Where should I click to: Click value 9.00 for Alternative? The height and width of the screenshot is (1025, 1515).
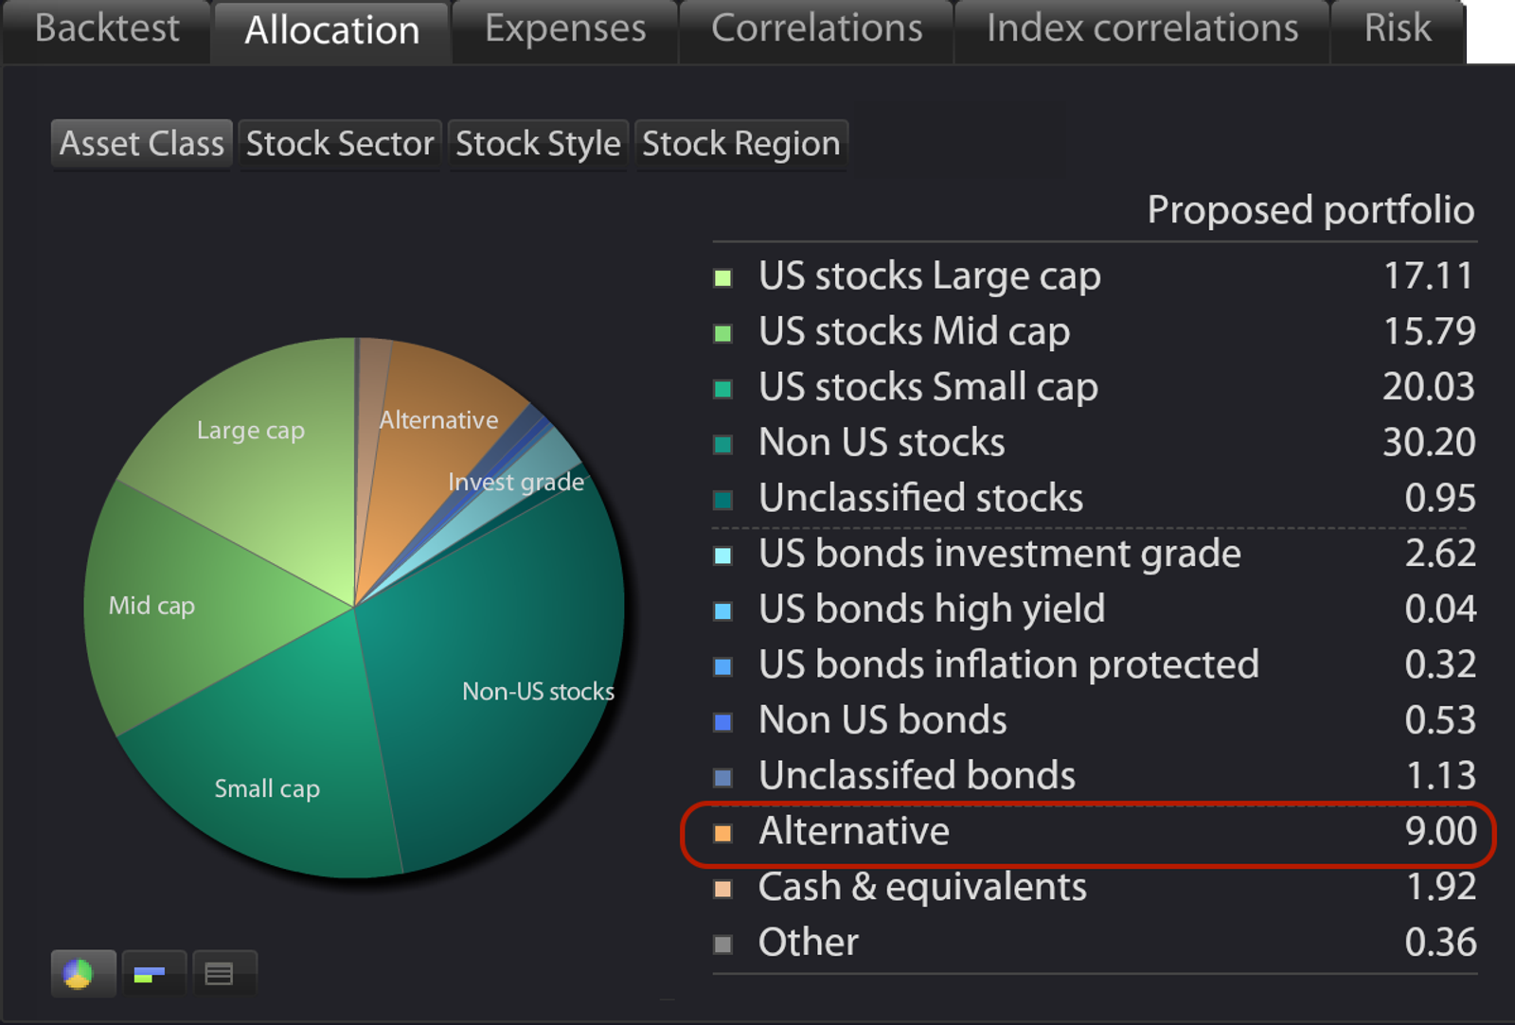[1440, 831]
